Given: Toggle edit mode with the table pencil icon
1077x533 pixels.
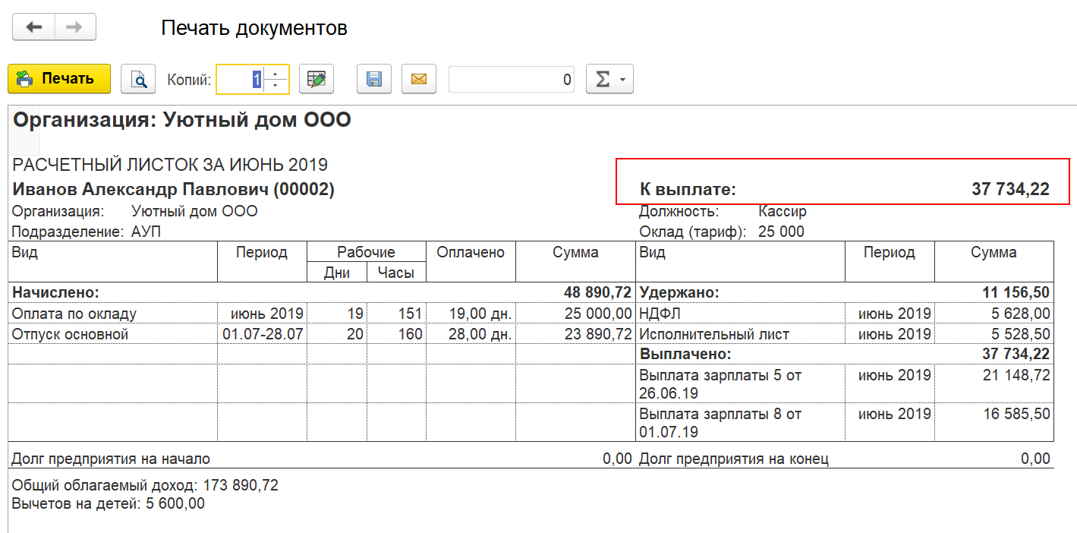Looking at the screenshot, I should click(316, 79).
